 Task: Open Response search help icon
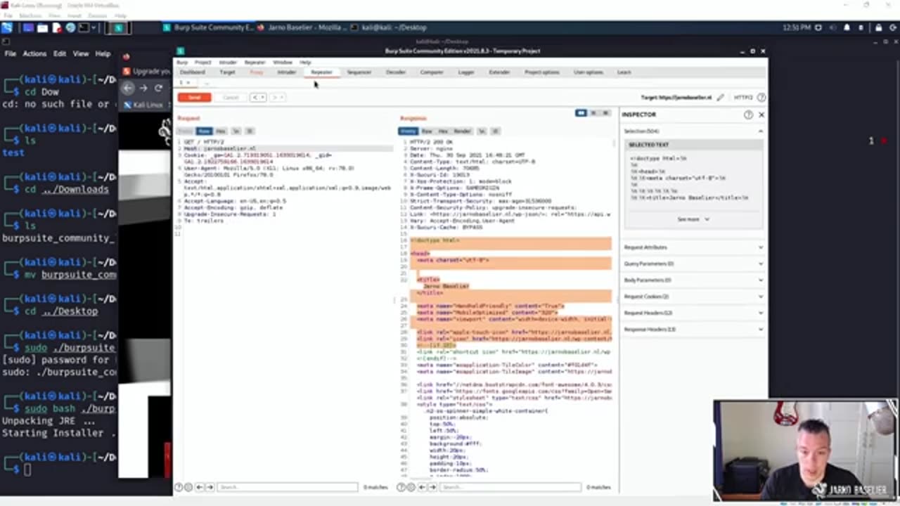[401, 487]
